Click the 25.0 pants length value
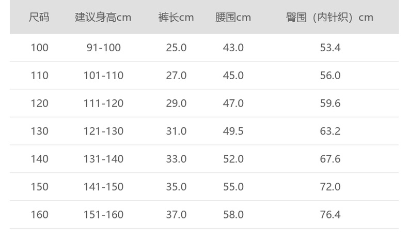The image size is (408, 251). [x=176, y=48]
